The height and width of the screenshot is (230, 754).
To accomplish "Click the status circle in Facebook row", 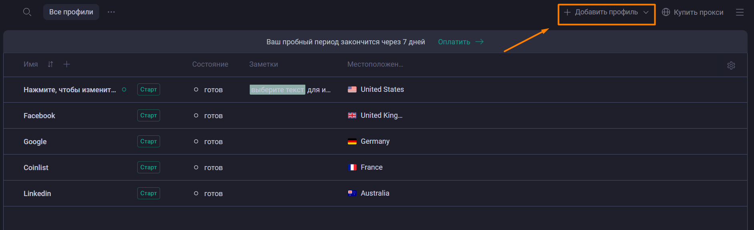I will point(196,115).
